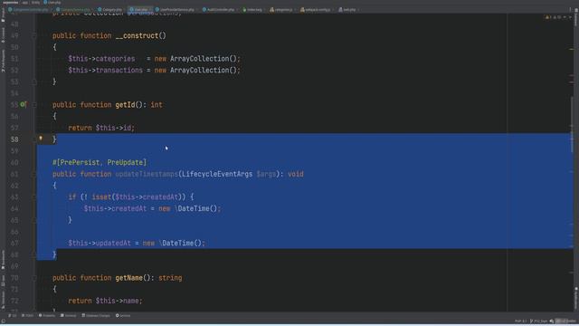The image size is (579, 326).
Task: Open Pull Requests panel in left sidebar
Action: pyautogui.click(x=3, y=61)
